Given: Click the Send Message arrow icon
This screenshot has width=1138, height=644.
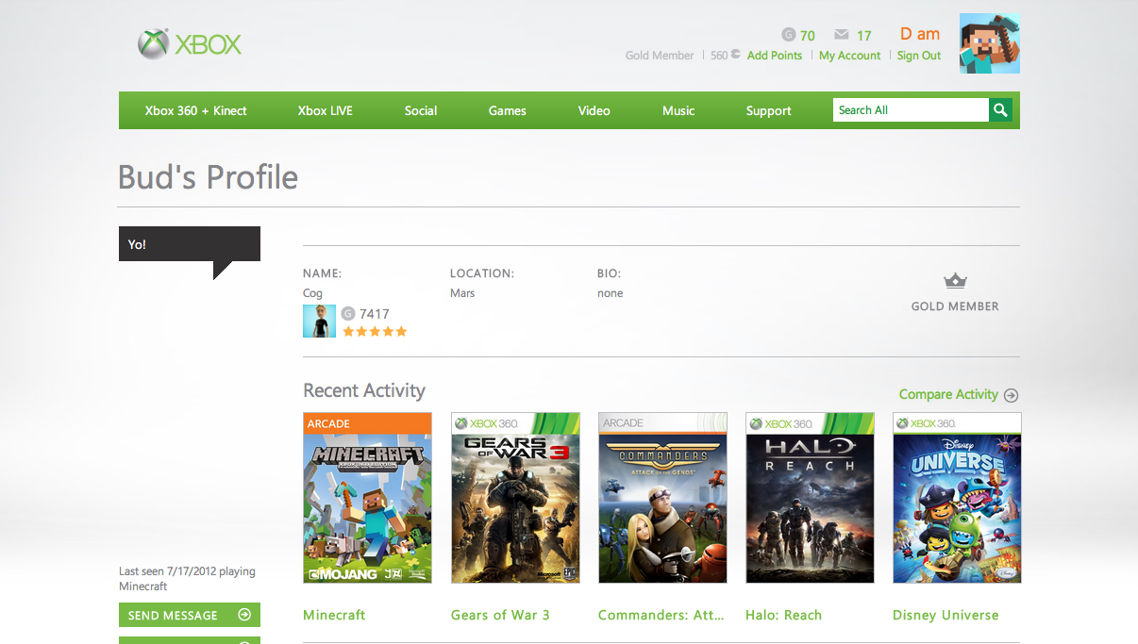Looking at the screenshot, I should (x=244, y=615).
